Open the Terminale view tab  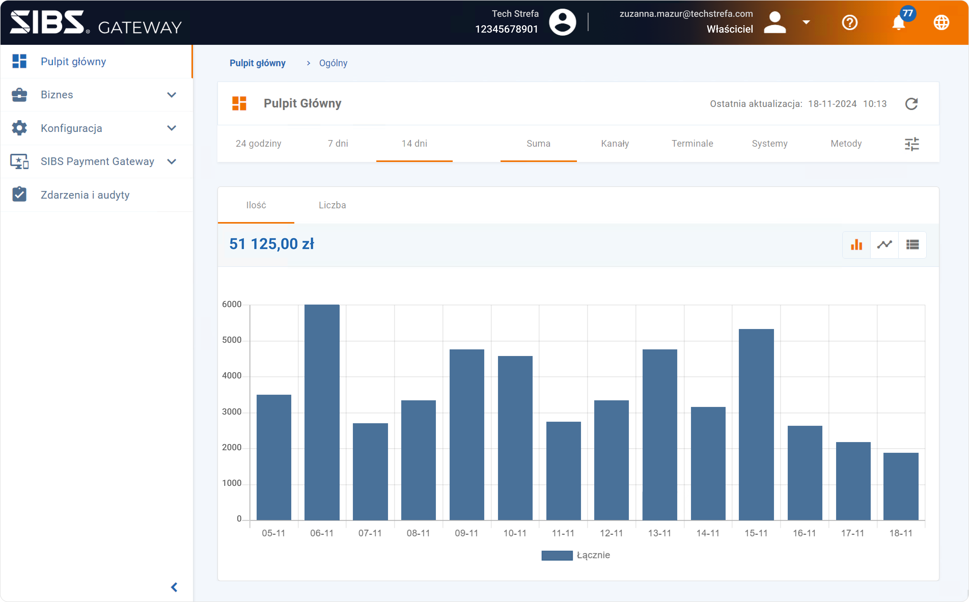coord(692,143)
